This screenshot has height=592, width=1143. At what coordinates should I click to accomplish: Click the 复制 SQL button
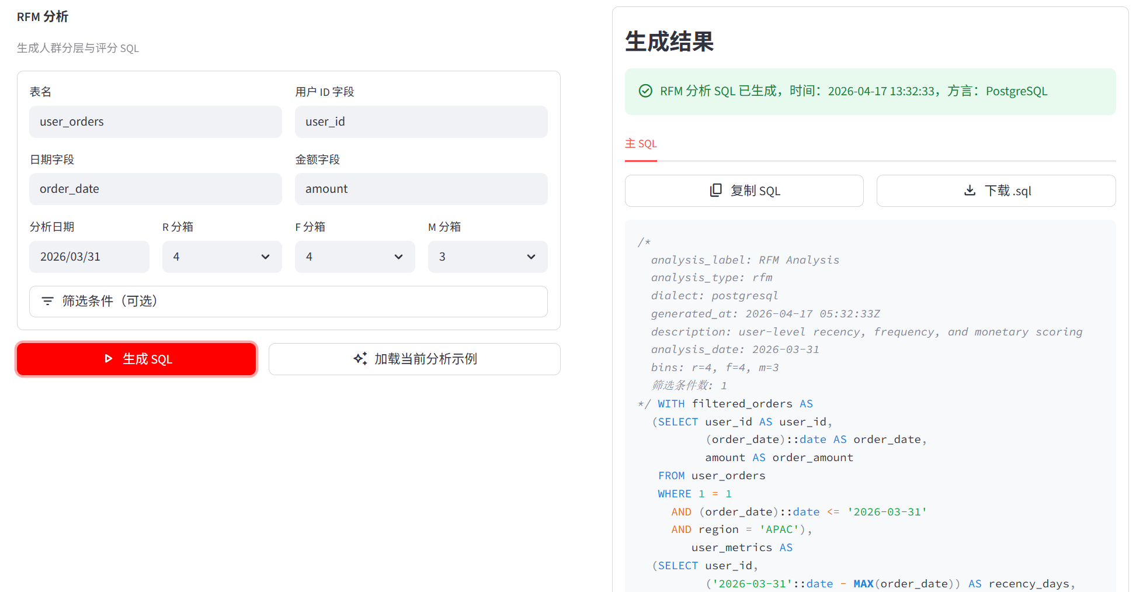coord(744,191)
